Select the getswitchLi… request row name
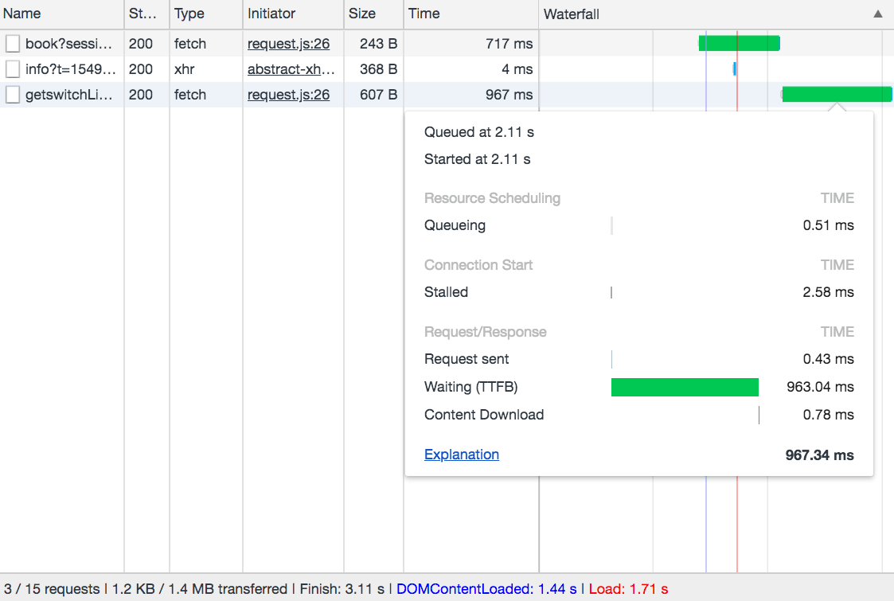This screenshot has height=601, width=894. click(x=69, y=95)
